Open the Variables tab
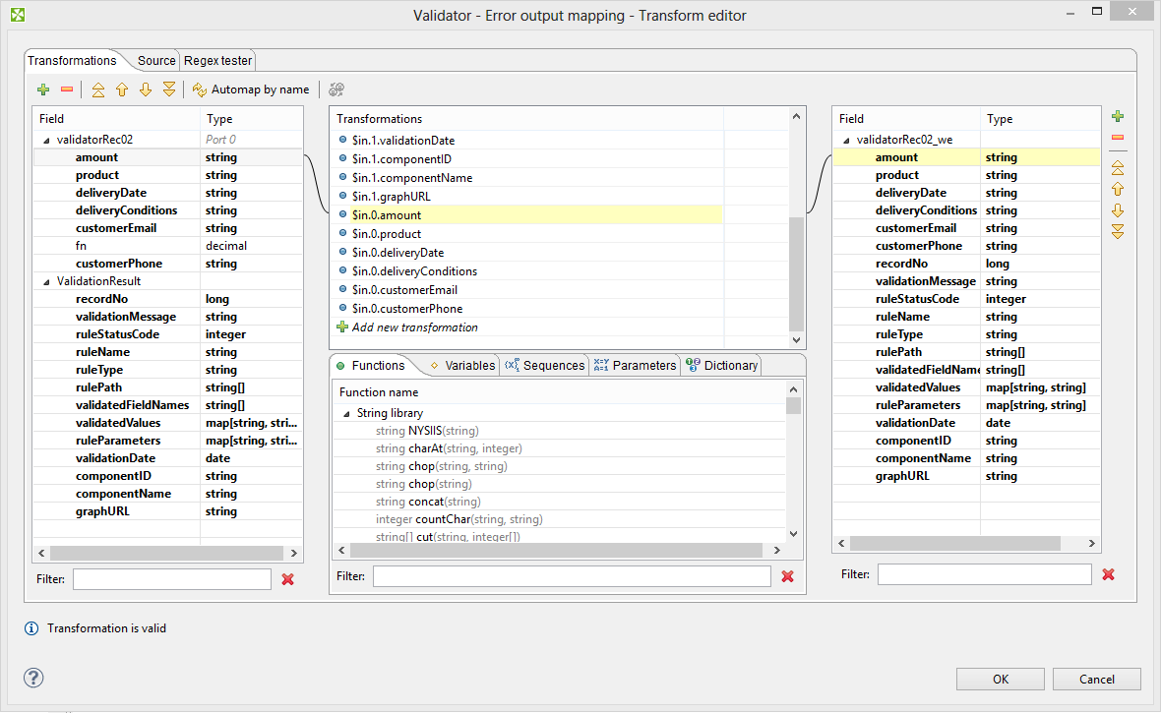This screenshot has width=1161, height=713. pos(461,366)
